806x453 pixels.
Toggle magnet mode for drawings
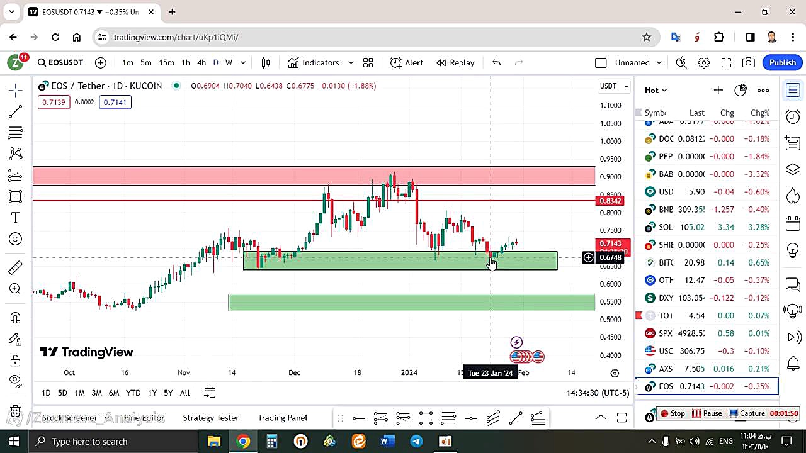pyautogui.click(x=16, y=318)
